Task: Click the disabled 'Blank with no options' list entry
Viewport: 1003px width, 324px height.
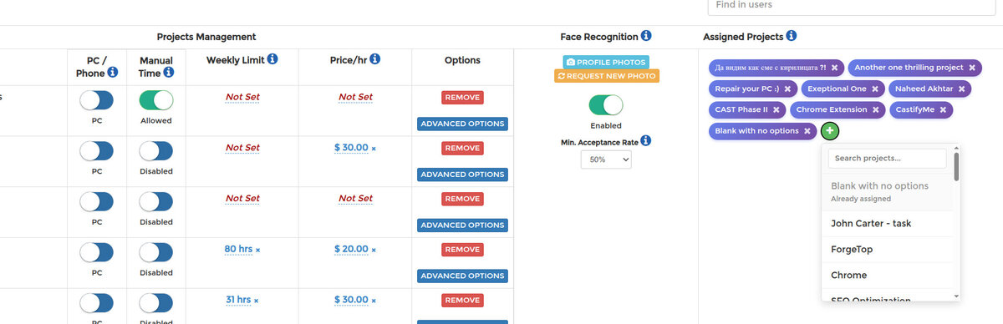Action: click(x=887, y=191)
